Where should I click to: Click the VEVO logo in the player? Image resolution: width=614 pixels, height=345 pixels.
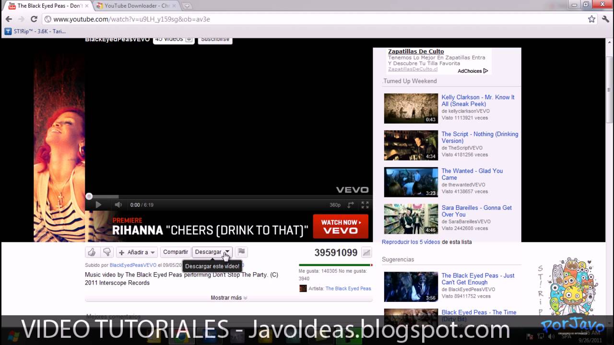[352, 190]
